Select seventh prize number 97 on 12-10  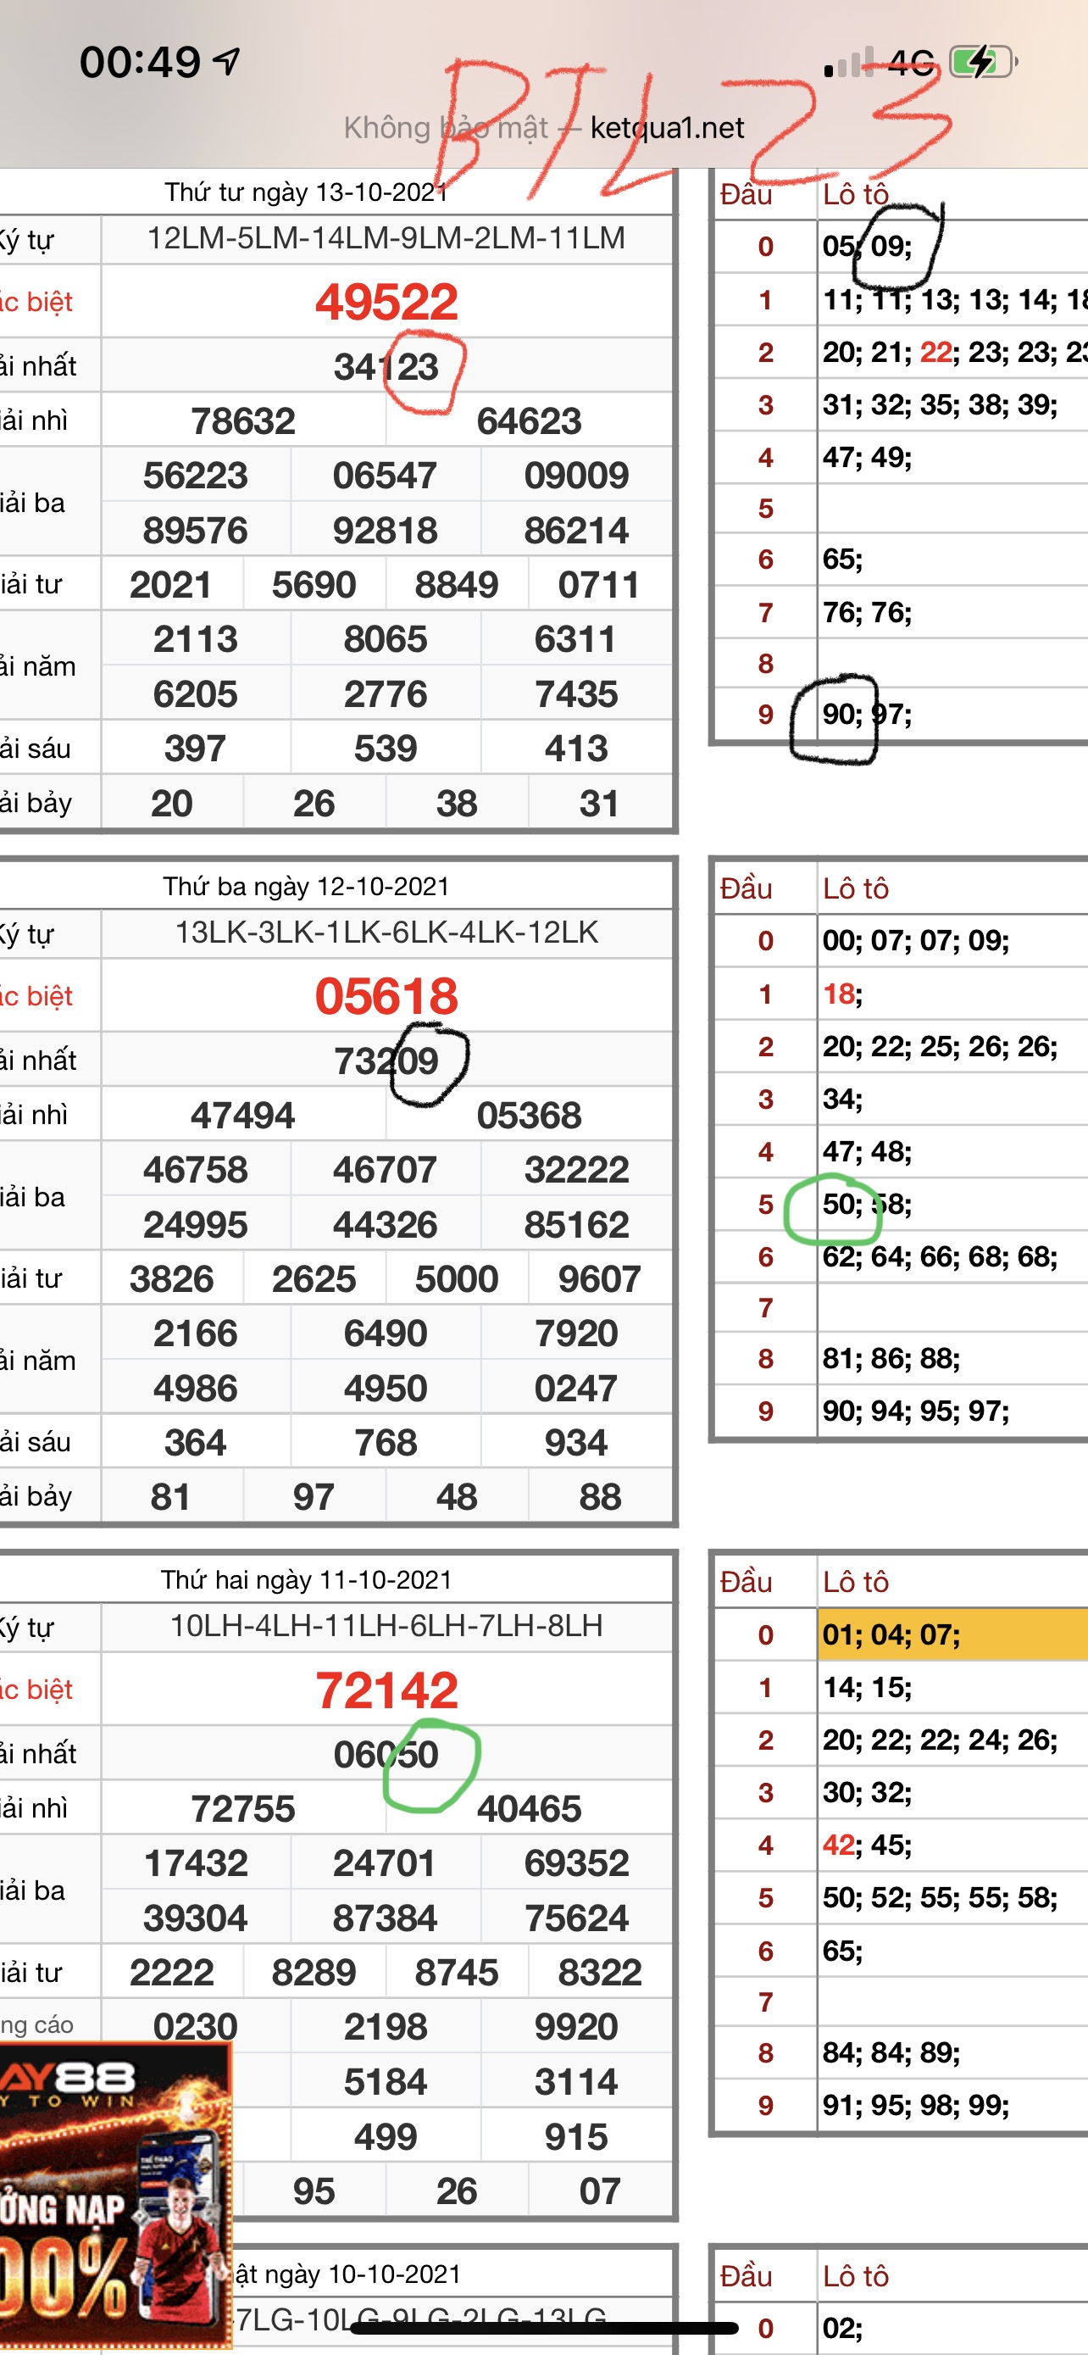314,1496
